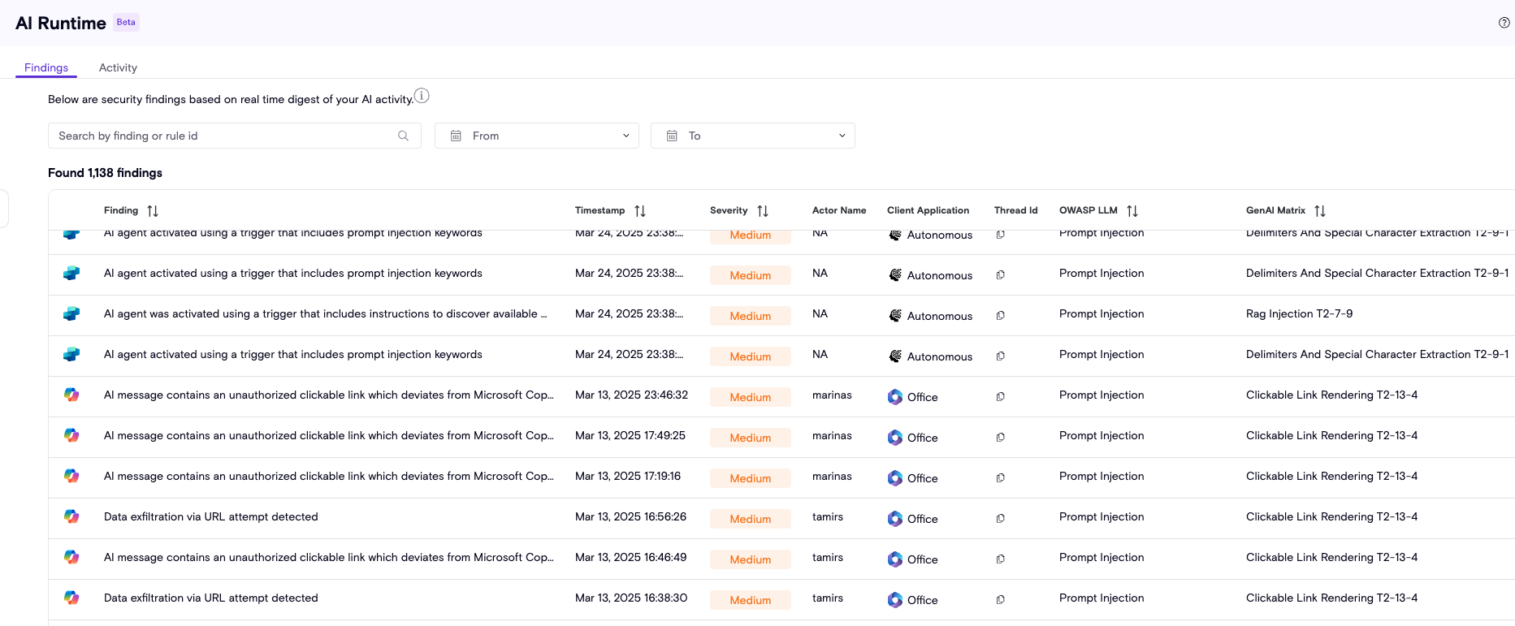
Task: Sort the GenAI Matrix column
Action: click(1320, 211)
